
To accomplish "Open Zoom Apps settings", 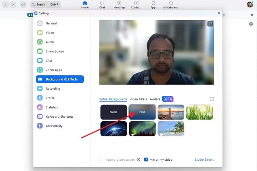I will pos(54,70).
